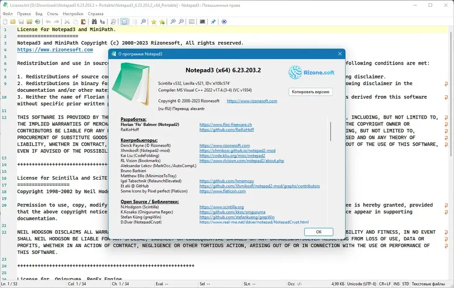
Task: Open the github.com/RaiKoHoff link
Action: pyautogui.click(x=226, y=129)
